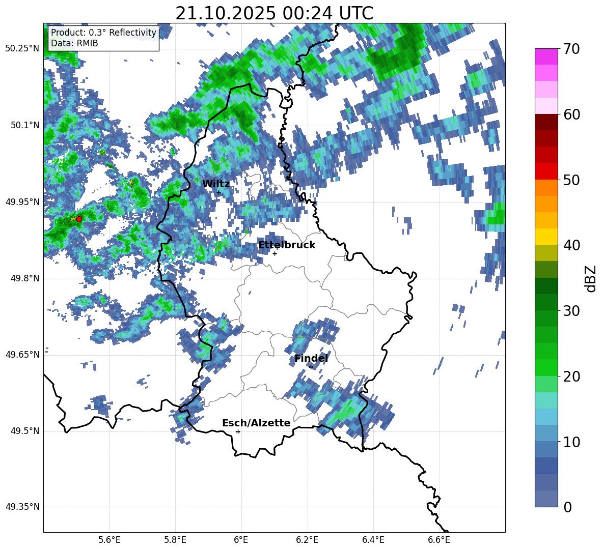Click the colorbar value 30
This screenshot has height=550, width=603.
coord(571,311)
